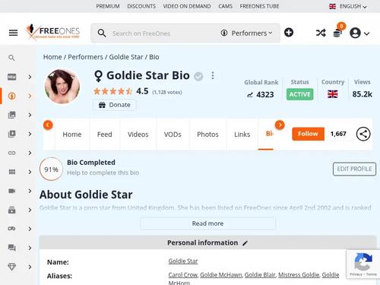Screen dimensions: 380x285
Task: Click the plus add-content icon
Action: pyautogui.click(x=289, y=33)
